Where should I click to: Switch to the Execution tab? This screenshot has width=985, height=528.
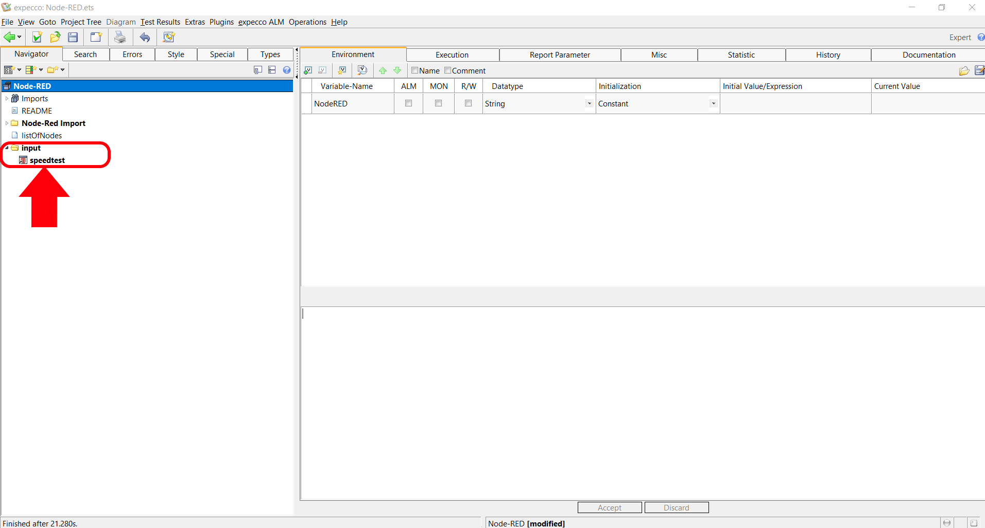tap(452, 55)
